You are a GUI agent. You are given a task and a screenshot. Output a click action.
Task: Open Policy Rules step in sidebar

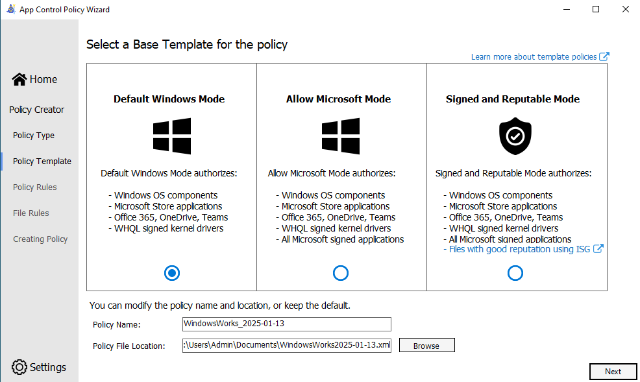pyautogui.click(x=35, y=187)
